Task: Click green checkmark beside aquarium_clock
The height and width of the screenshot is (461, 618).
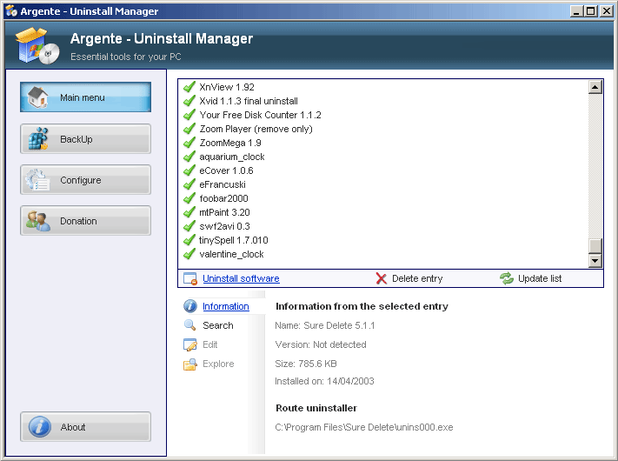Action: click(x=189, y=157)
